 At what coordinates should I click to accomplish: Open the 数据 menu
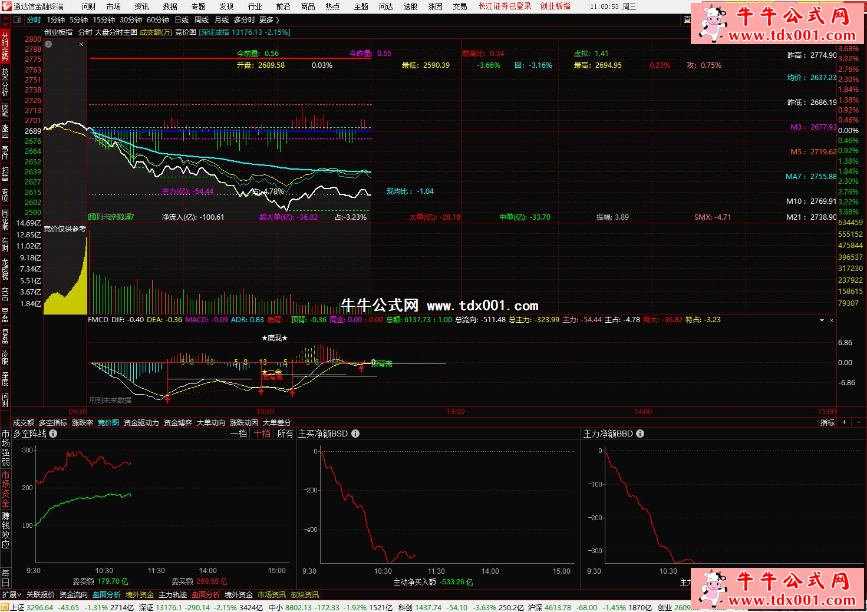170,6
